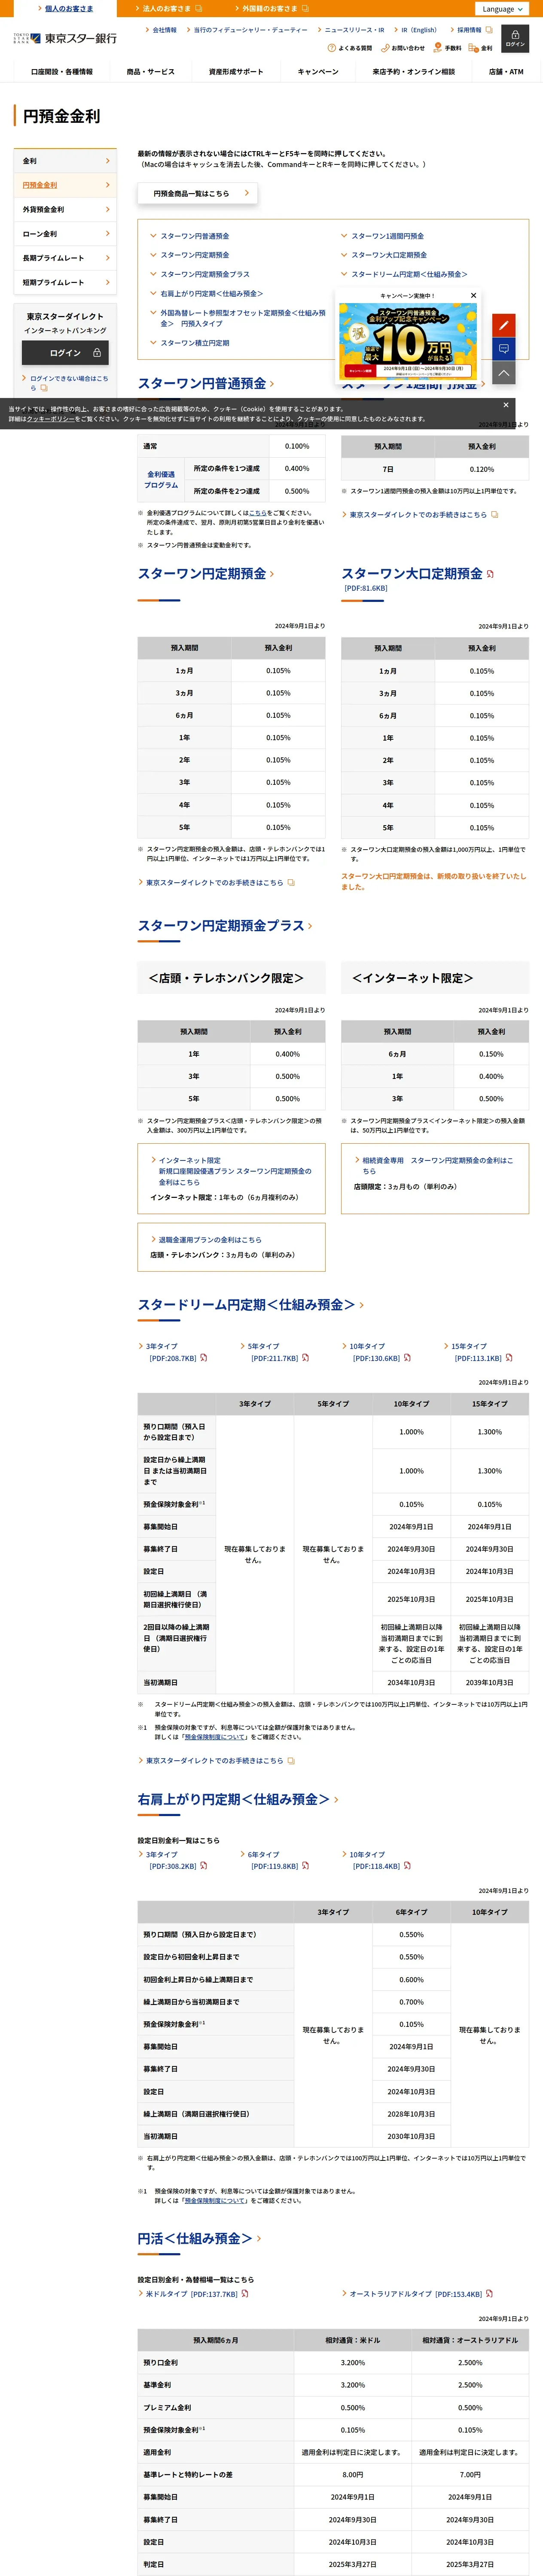Click the blue chat floating icon
Image resolution: width=543 pixels, height=2576 pixels.
504,348
